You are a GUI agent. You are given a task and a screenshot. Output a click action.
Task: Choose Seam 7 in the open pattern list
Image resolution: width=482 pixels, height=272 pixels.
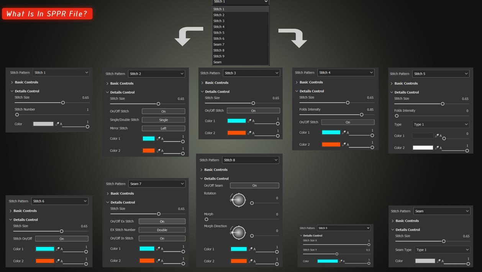pyautogui.click(x=219, y=44)
